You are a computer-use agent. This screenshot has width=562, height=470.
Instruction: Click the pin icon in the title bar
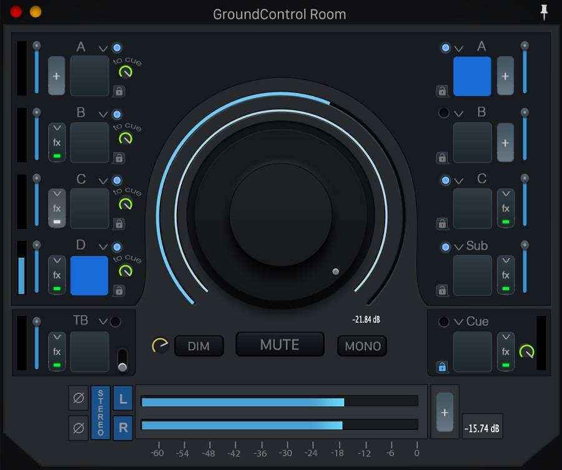[x=545, y=12]
